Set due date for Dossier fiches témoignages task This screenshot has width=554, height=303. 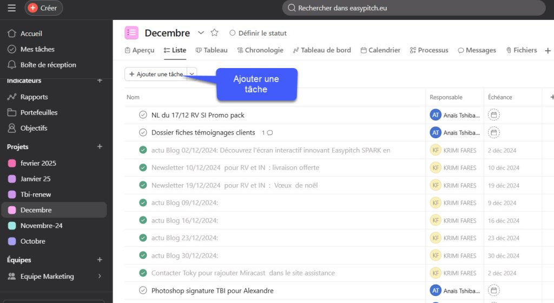coord(493,133)
